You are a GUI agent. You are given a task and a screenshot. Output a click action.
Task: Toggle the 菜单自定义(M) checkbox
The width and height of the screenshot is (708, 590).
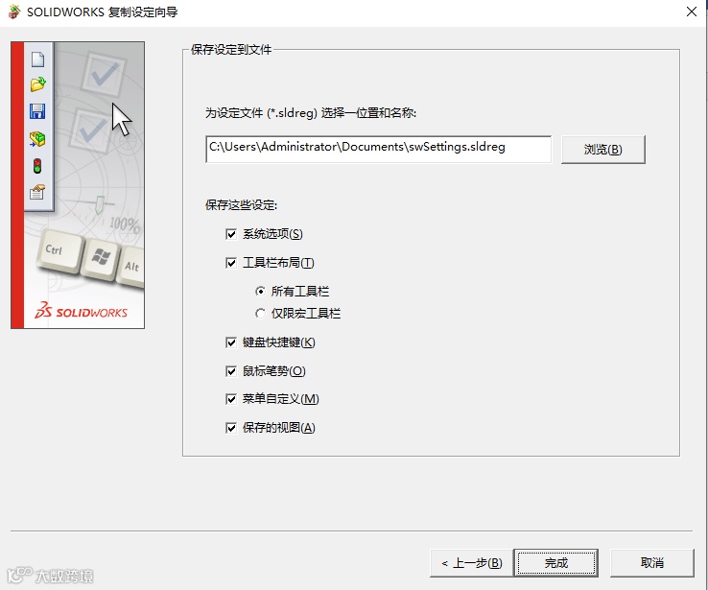tap(231, 399)
